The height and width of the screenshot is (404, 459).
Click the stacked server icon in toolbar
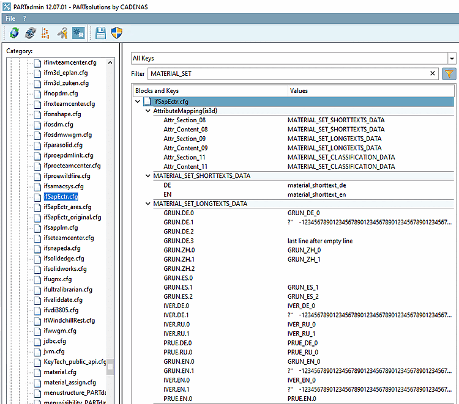29,34
